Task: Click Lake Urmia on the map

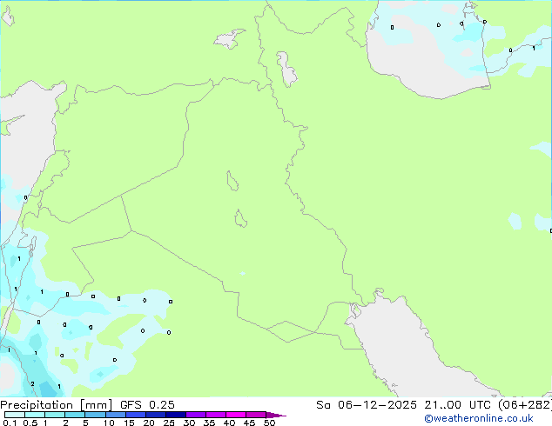Action: pyautogui.click(x=287, y=70)
